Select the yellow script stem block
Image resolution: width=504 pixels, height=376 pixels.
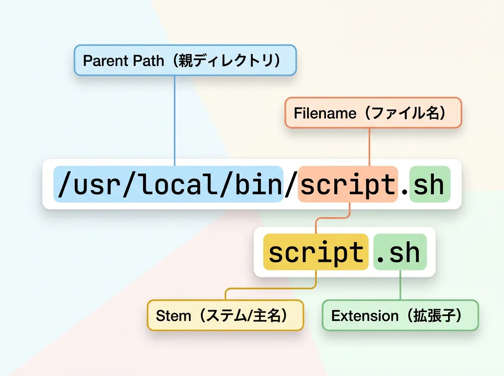coord(315,252)
